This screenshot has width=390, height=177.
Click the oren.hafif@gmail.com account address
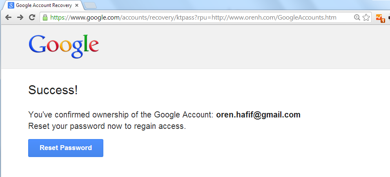point(258,115)
